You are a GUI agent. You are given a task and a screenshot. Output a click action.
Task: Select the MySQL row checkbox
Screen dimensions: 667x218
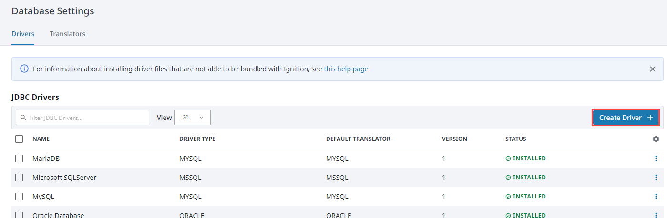[19, 197]
